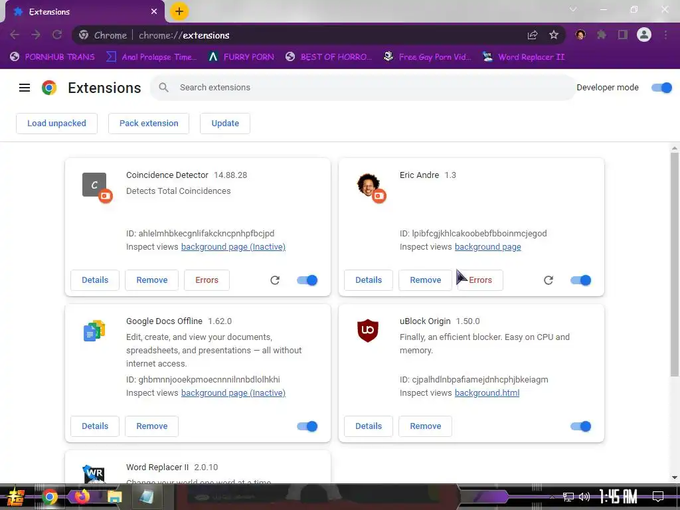Bookmark this page with the star icon

[554, 35]
